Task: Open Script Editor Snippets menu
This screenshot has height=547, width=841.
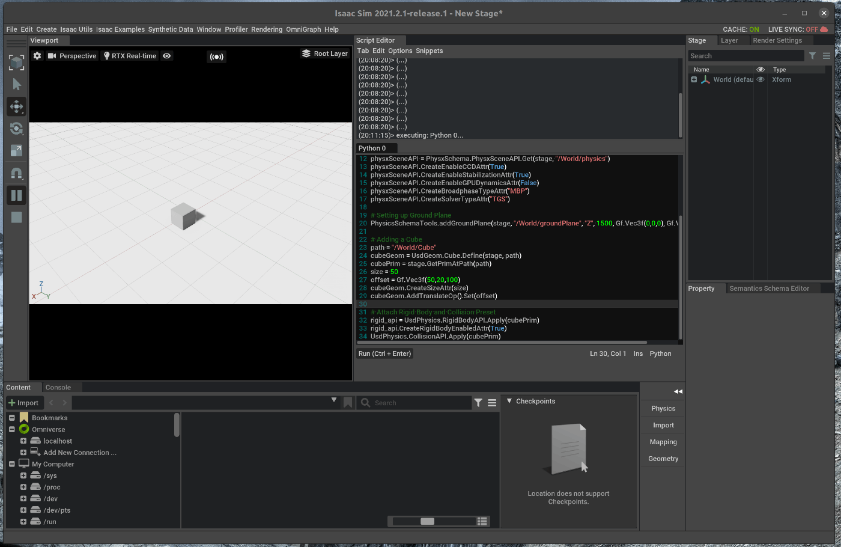Action: click(430, 51)
